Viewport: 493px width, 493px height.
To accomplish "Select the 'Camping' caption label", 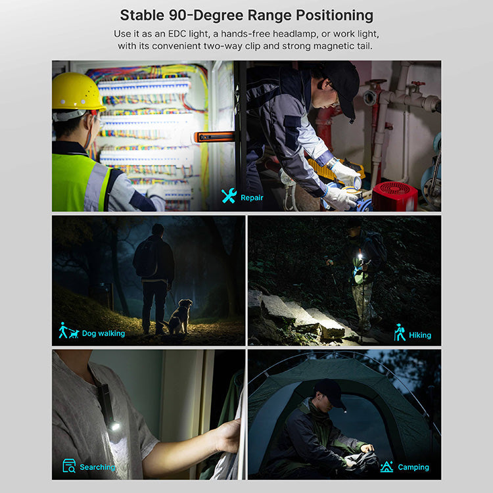I will pyautogui.click(x=413, y=467).
